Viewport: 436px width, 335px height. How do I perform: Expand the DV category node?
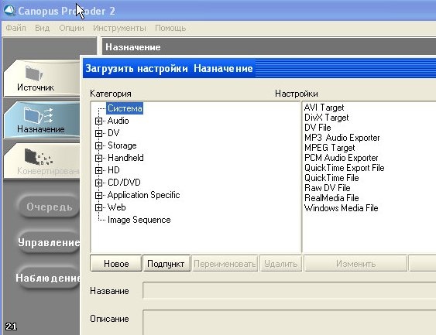pyautogui.click(x=98, y=133)
